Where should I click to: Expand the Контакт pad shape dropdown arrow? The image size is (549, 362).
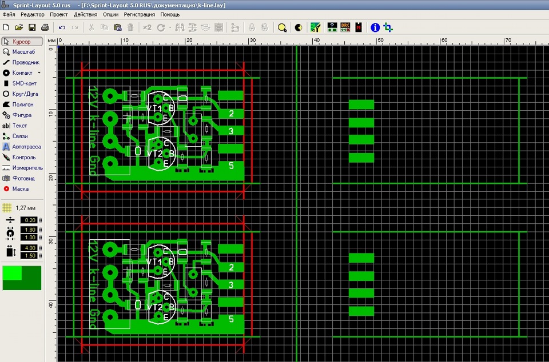[x=39, y=73]
